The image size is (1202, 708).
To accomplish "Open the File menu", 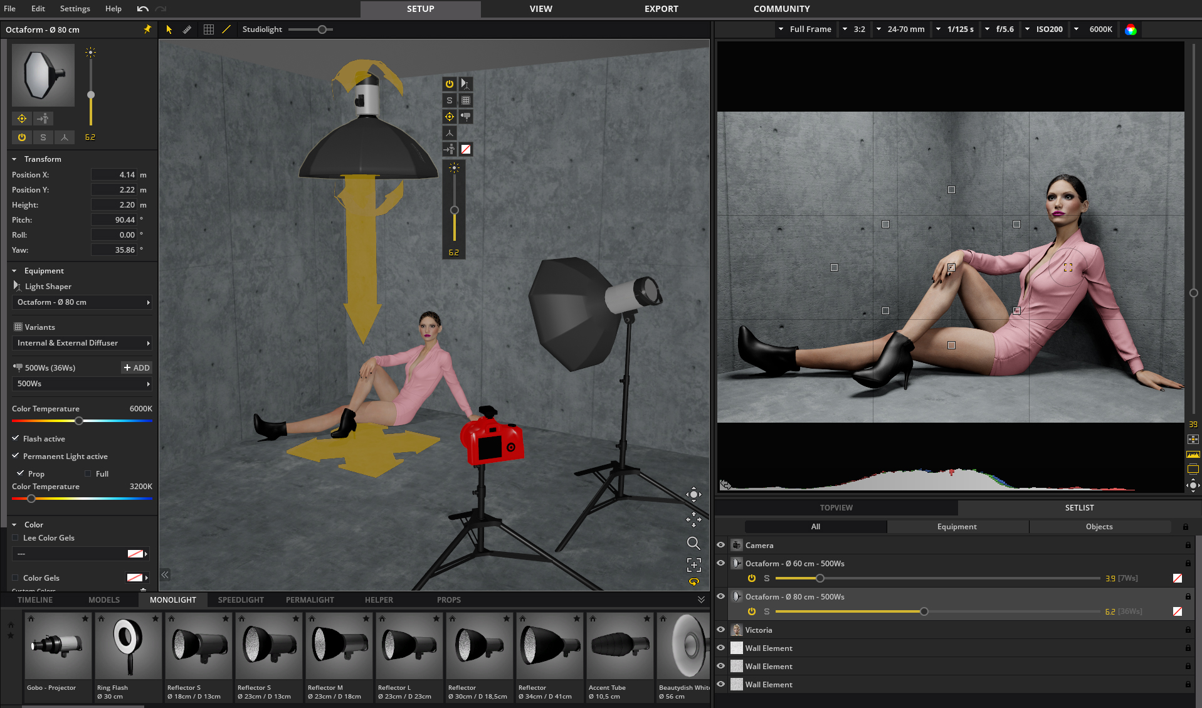I will [10, 9].
